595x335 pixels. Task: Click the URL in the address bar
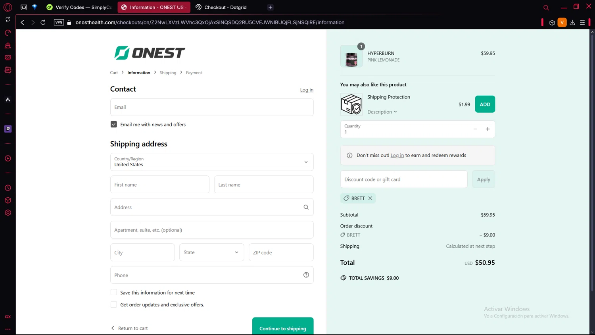[x=210, y=23]
